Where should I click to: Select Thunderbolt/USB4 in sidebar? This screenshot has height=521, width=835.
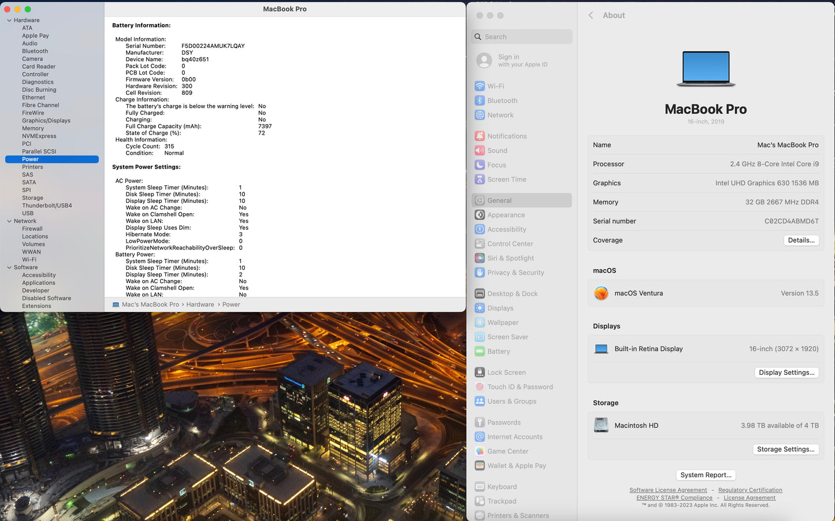(x=47, y=206)
